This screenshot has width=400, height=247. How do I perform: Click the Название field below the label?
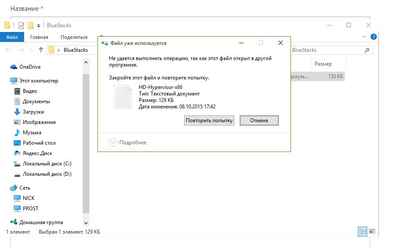pyautogui.click(x=190, y=18)
